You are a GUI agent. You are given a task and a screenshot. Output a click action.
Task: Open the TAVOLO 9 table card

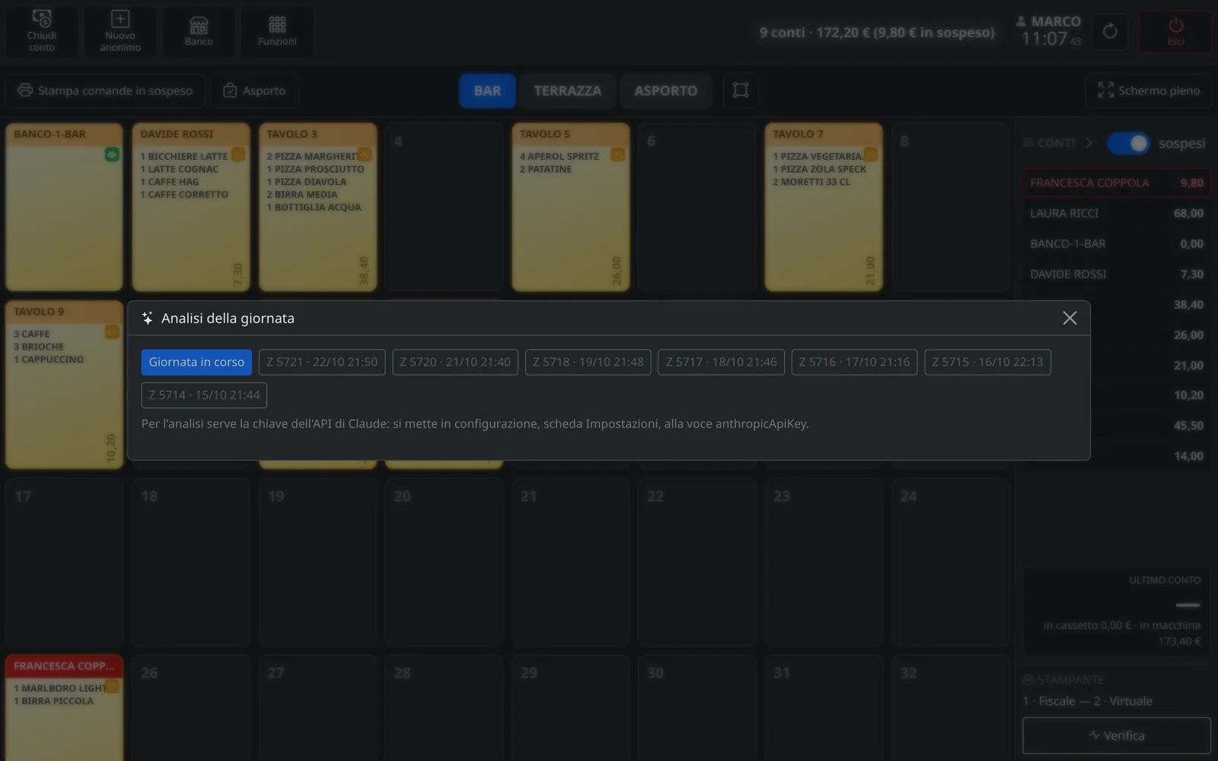pos(64,384)
